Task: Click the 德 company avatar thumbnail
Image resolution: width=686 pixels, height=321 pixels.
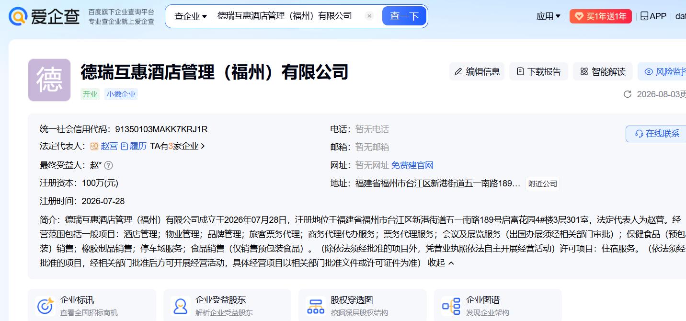Action: 49,80
